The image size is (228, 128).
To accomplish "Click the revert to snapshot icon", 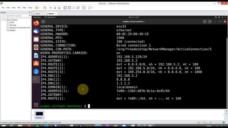I will [55, 8].
